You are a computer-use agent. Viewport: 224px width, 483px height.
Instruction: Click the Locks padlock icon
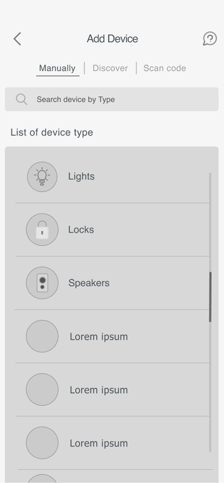[x=42, y=230]
